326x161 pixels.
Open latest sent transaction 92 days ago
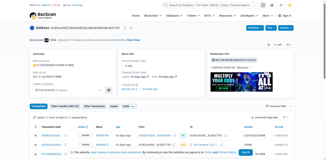click(140, 77)
